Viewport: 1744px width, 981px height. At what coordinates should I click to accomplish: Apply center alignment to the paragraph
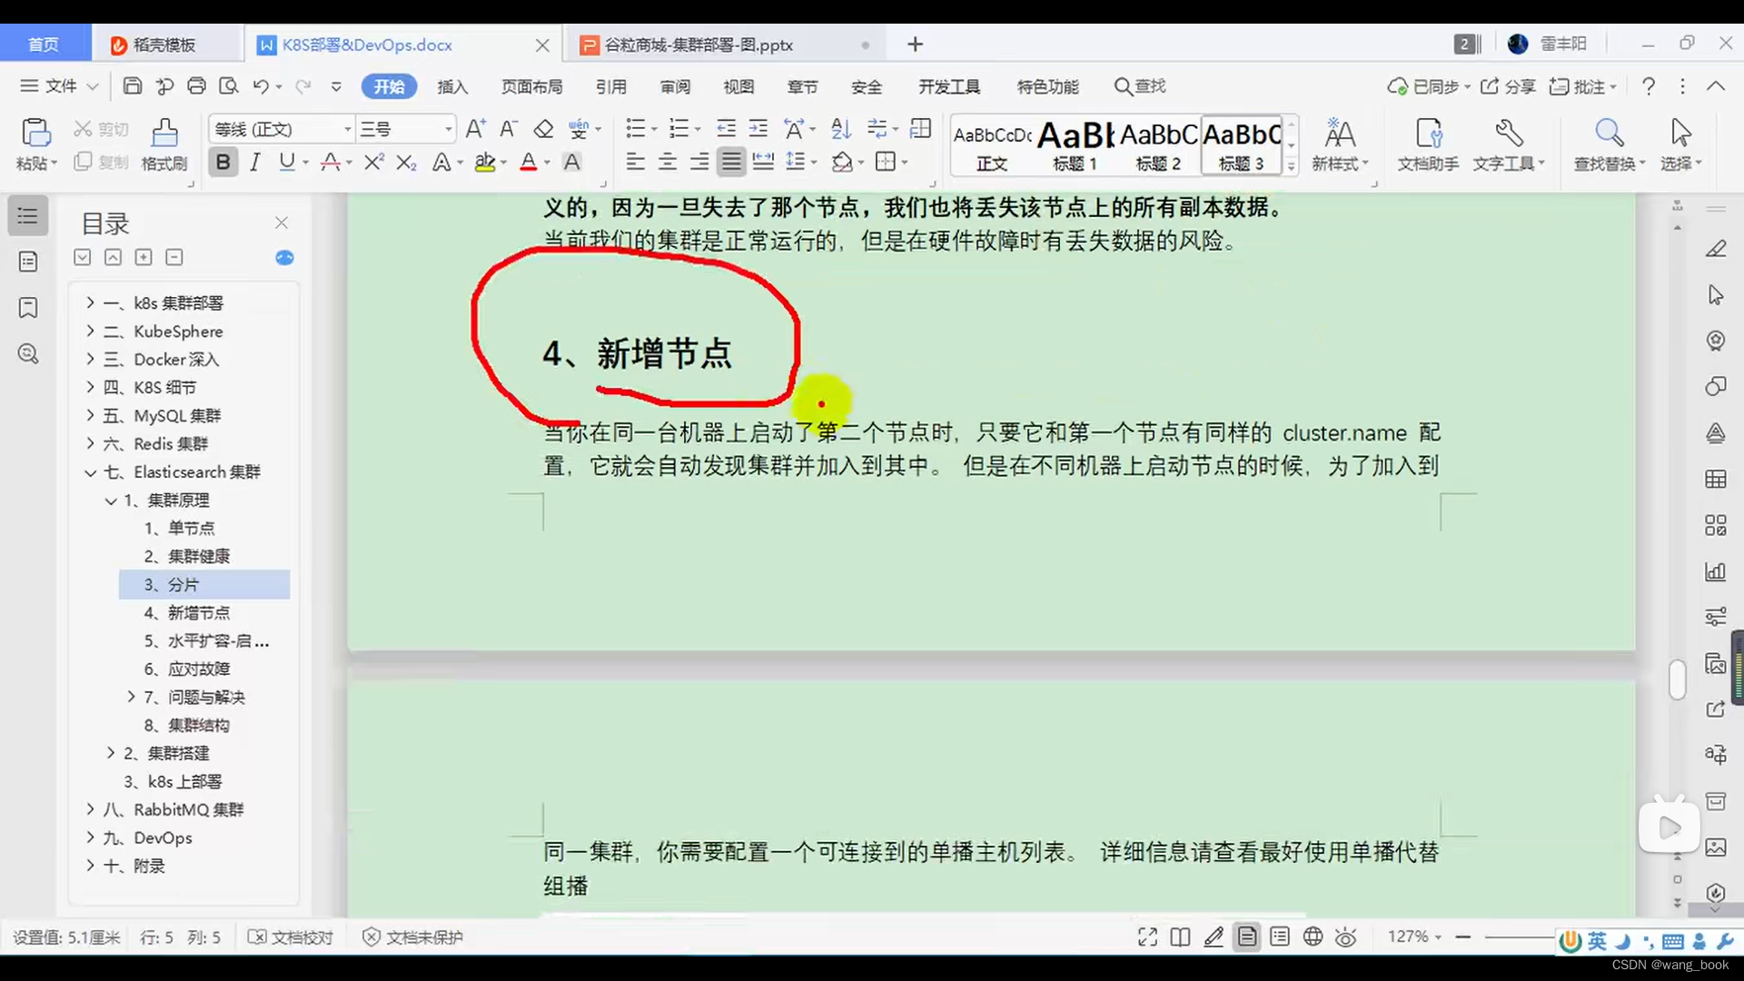tap(668, 162)
